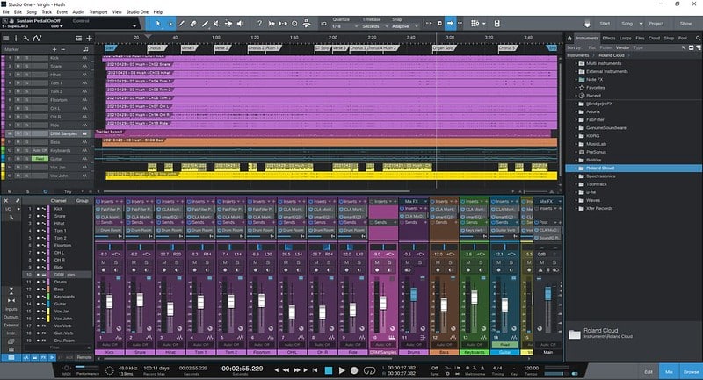The height and width of the screenshot is (380, 703).
Task: Toggle Mute on mixer Bass channel
Action: coord(438,262)
